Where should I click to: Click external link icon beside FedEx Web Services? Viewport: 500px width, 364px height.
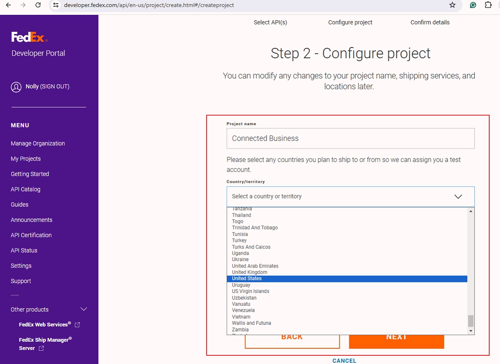77,325
